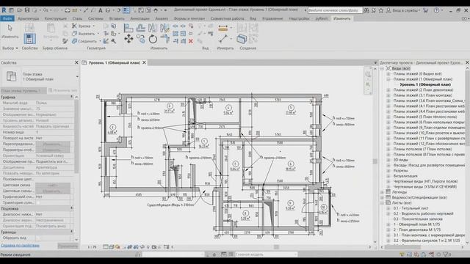Open the Врезка dropdown arrow
470x264 pixels.
(94, 26)
